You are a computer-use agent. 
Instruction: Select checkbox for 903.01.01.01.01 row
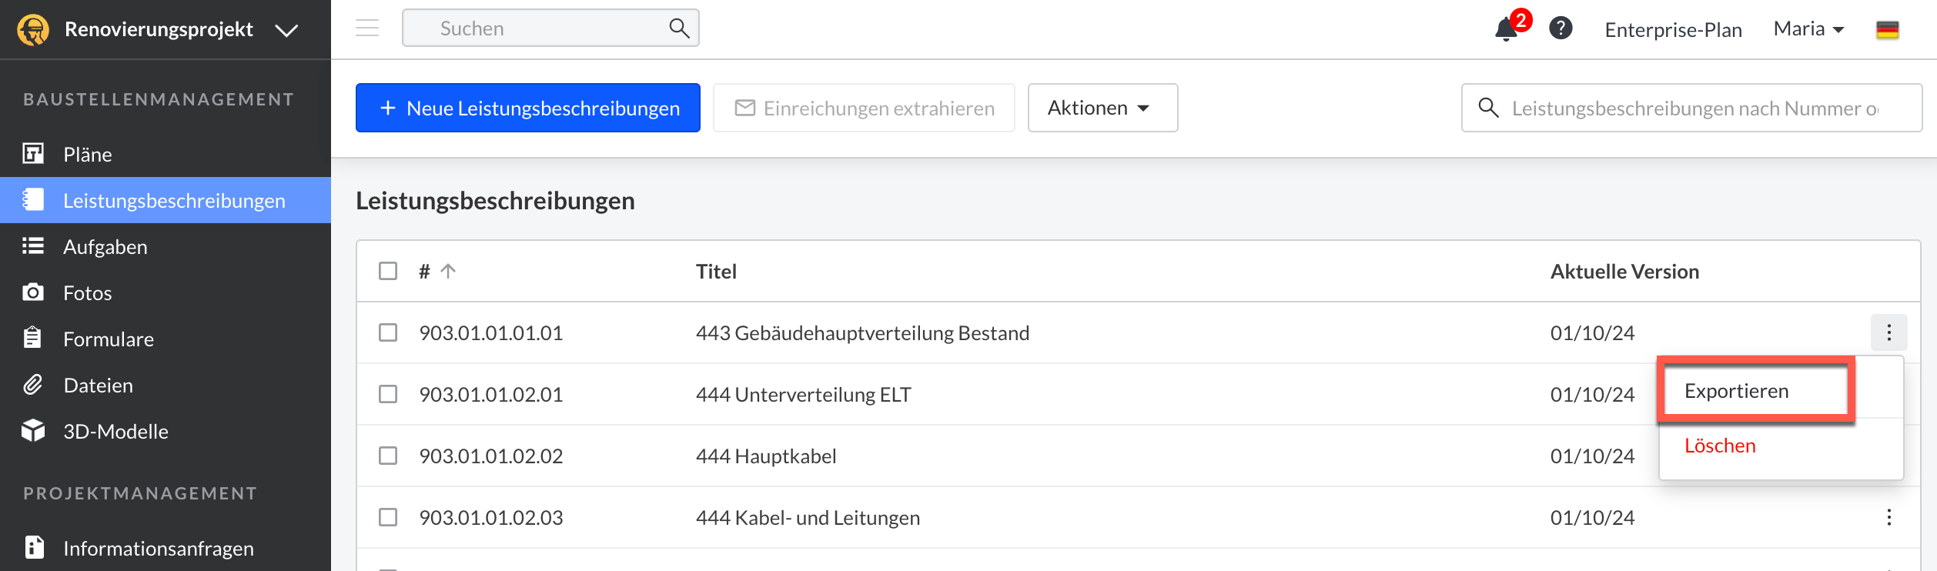coord(388,332)
